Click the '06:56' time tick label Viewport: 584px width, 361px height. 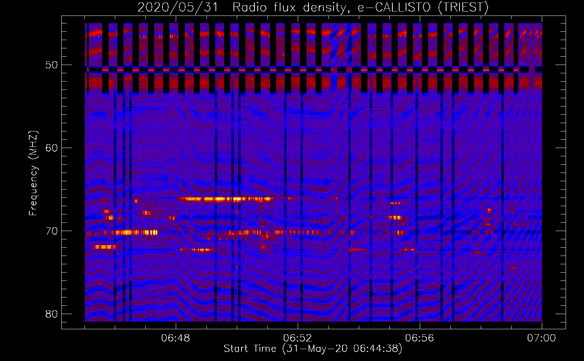(x=419, y=338)
